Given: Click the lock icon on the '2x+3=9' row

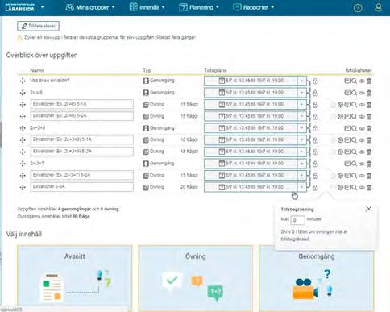Looking at the screenshot, I should pos(315,128).
